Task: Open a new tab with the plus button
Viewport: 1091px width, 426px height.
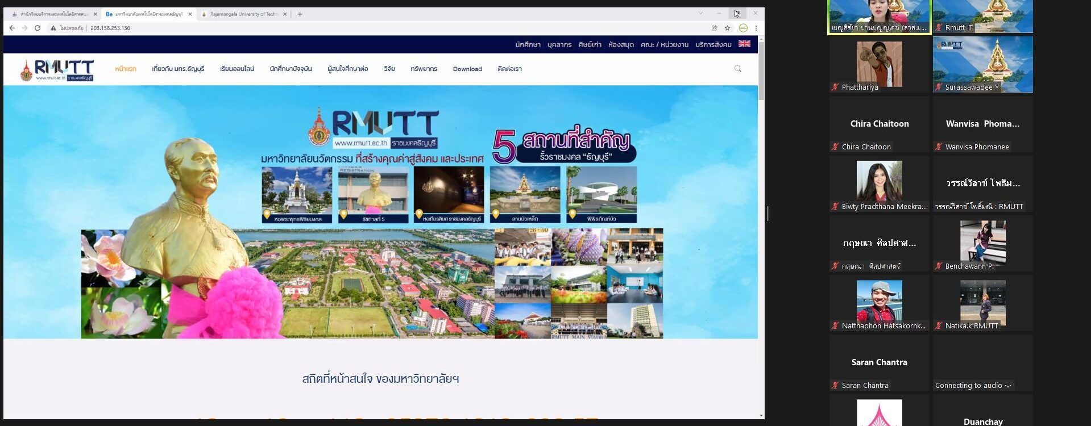Action: [x=300, y=14]
